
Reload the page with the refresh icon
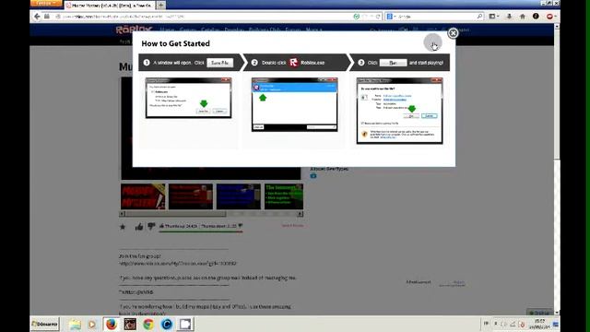click(378, 17)
